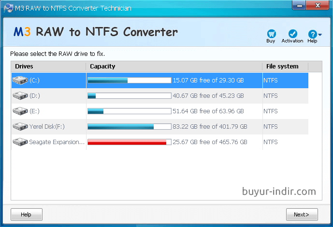This screenshot has width=333, height=227.
Task: Select the (D:) drive icon
Action: (20, 96)
